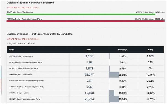The width and height of the screenshot is (167, 104).
Task: Click Division of Batman Two Party Preferred heading
Action: click(30, 3)
